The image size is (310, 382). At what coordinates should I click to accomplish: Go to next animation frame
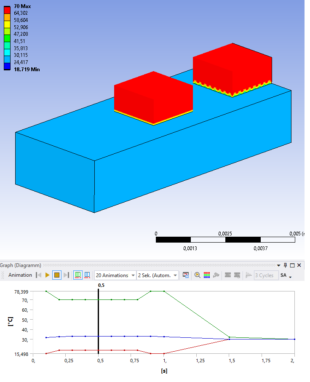66,275
